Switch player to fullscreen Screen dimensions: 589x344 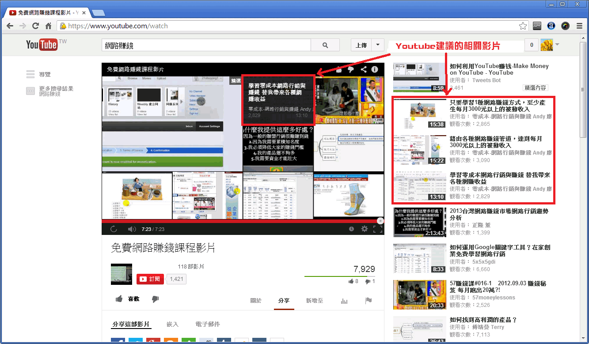(x=378, y=229)
